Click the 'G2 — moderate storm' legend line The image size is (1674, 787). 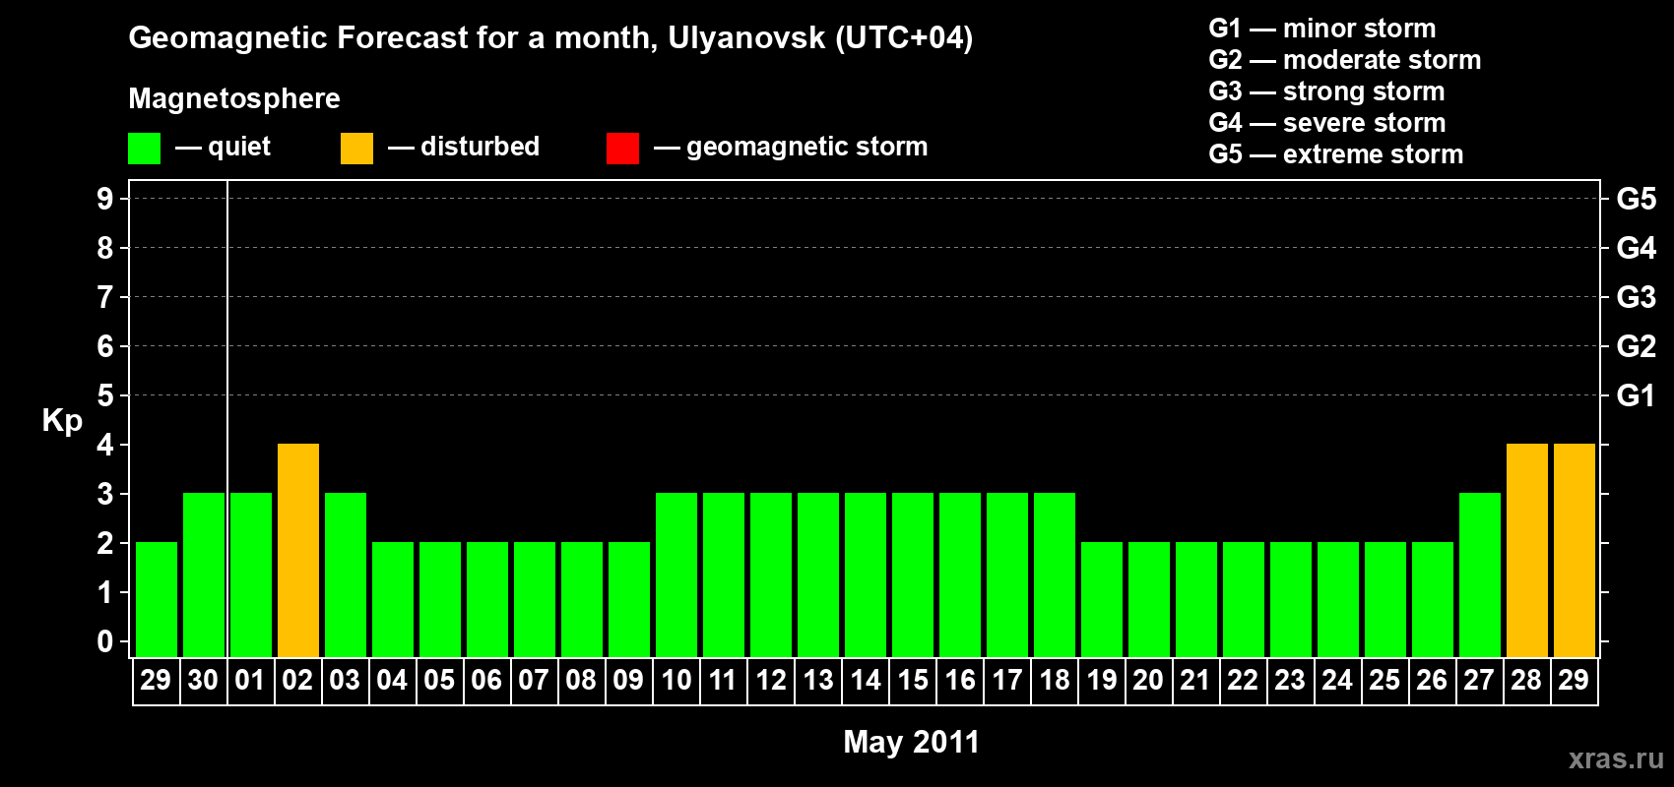tap(1345, 60)
